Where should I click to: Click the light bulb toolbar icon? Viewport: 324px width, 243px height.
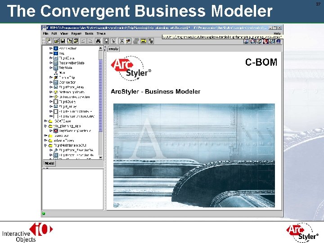point(106,41)
